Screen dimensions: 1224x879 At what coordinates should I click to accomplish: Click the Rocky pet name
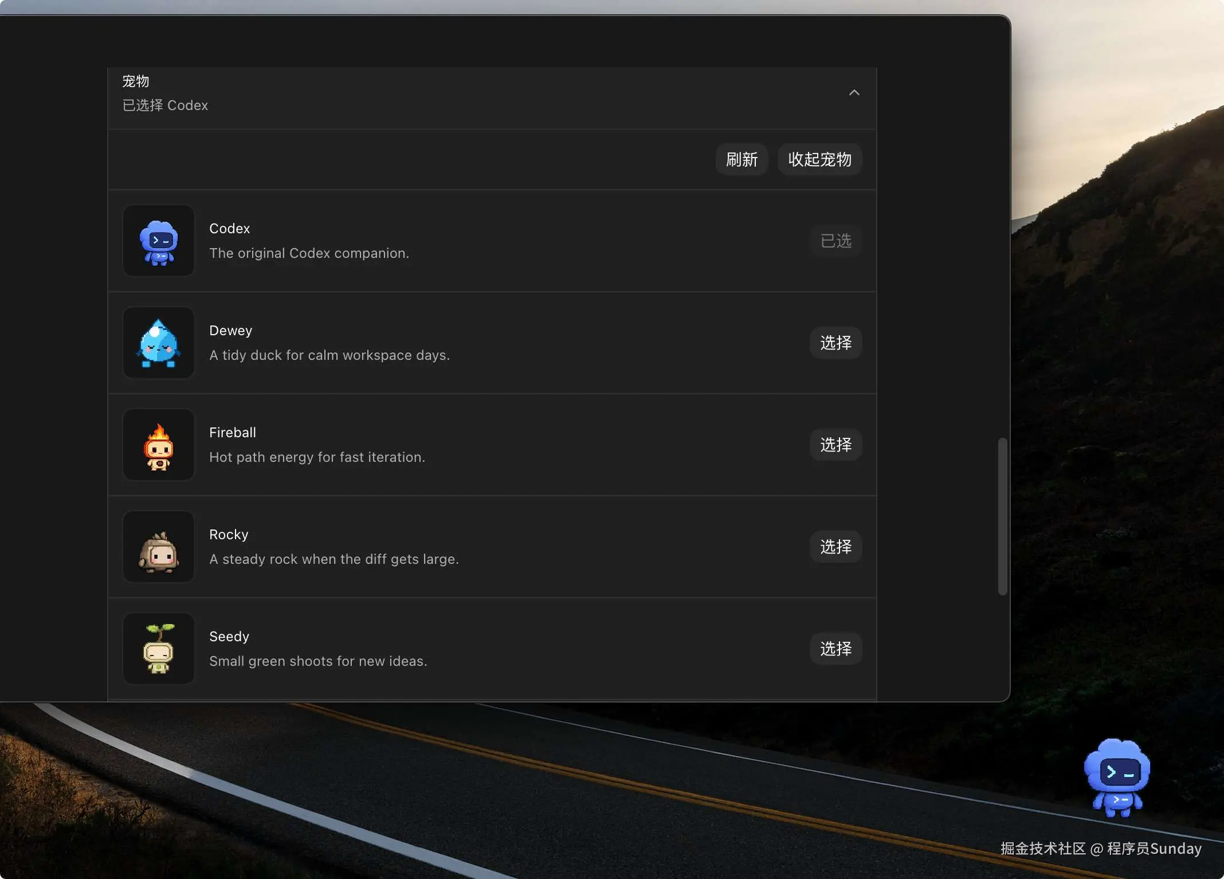point(229,535)
